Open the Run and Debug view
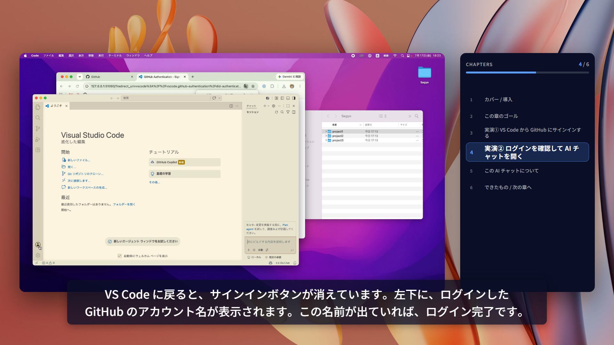This screenshot has width=614, height=345. pyautogui.click(x=38, y=139)
